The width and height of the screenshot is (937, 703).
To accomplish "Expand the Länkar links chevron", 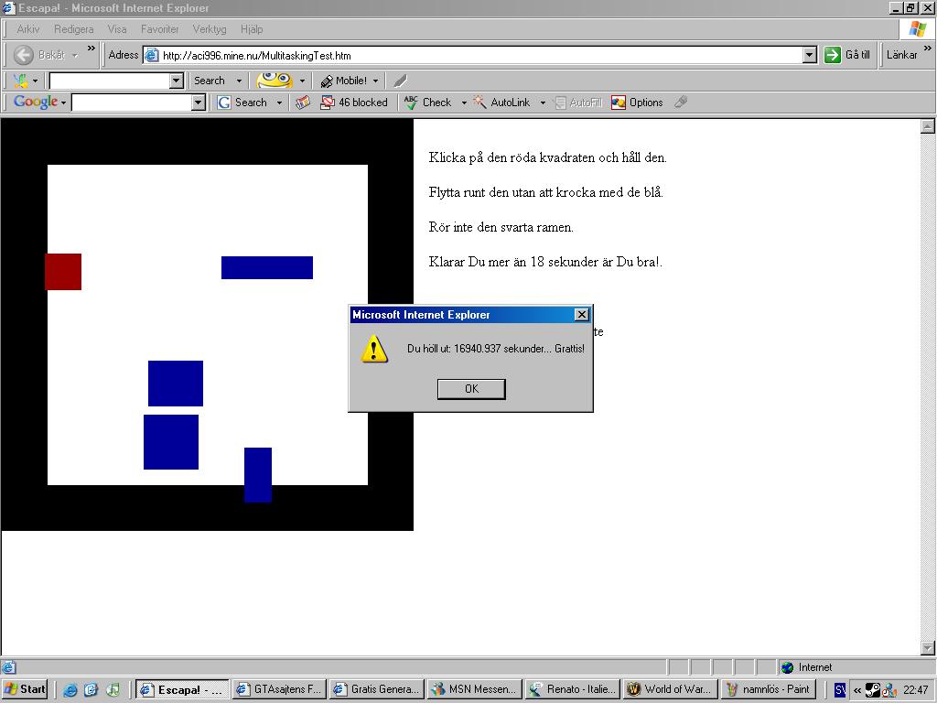I will pos(927,48).
